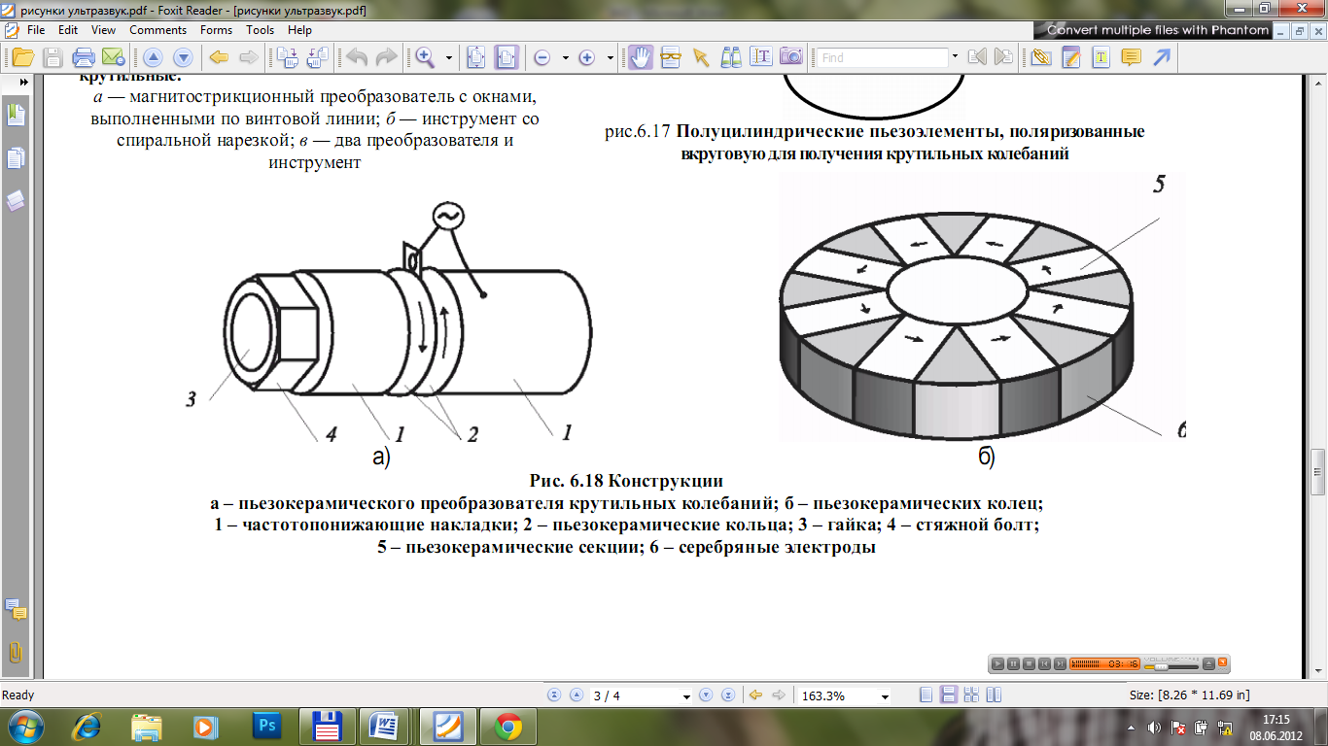Add a sticky note comment

[x=1131, y=57]
